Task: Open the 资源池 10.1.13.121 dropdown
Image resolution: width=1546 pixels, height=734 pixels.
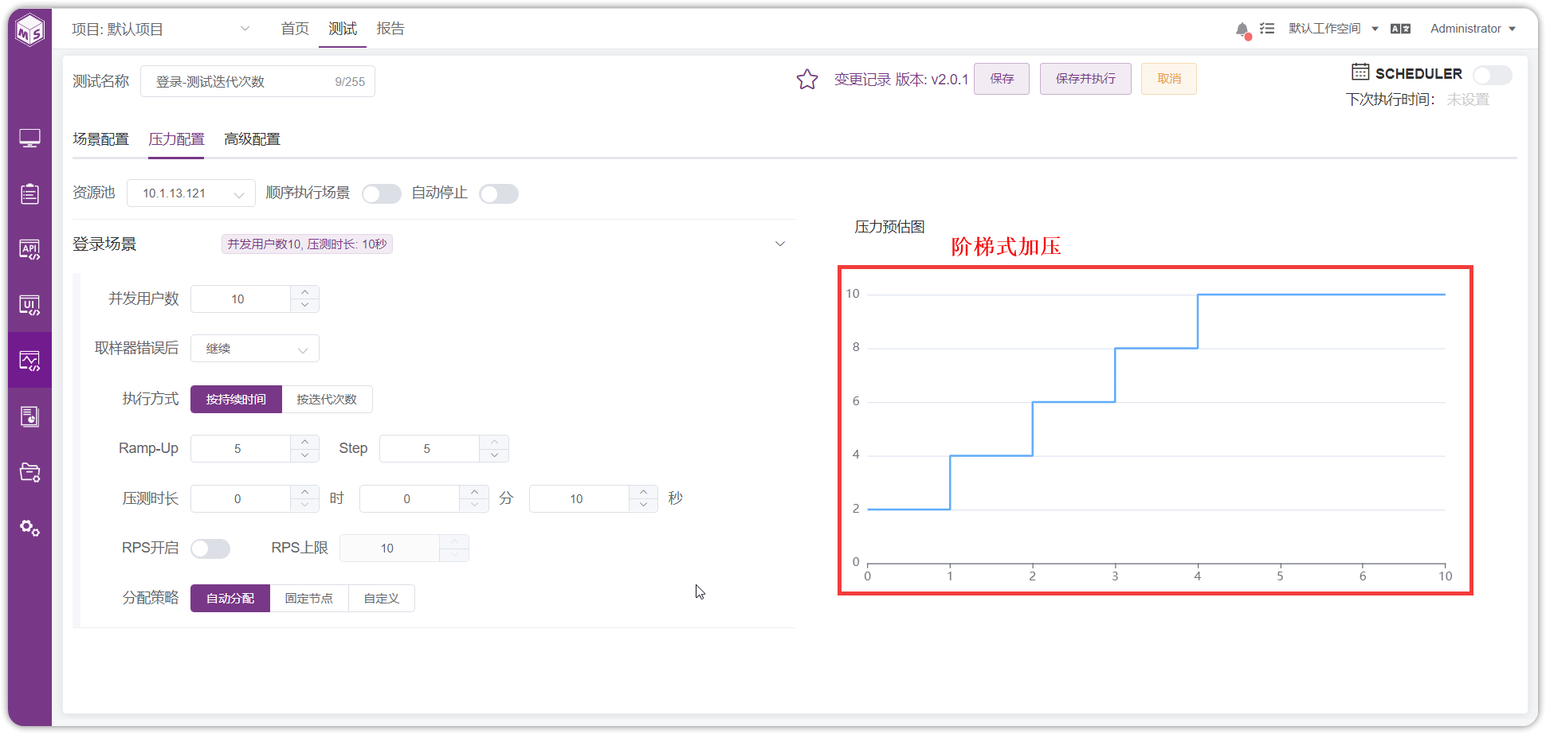Action: click(x=191, y=193)
